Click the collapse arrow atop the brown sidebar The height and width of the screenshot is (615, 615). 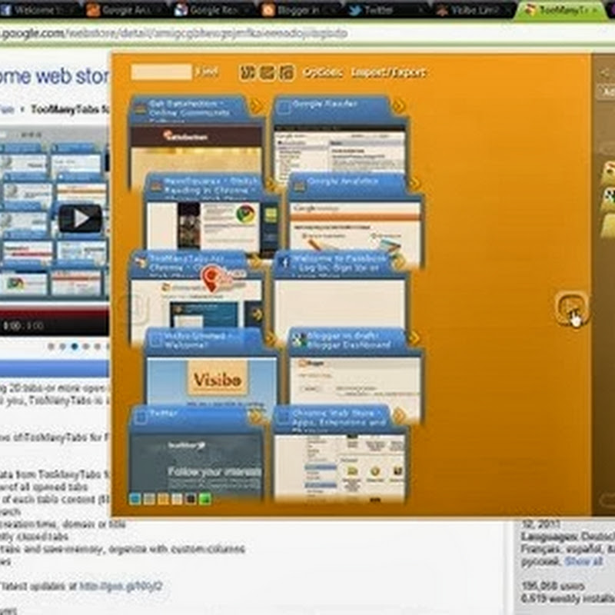[x=604, y=72]
